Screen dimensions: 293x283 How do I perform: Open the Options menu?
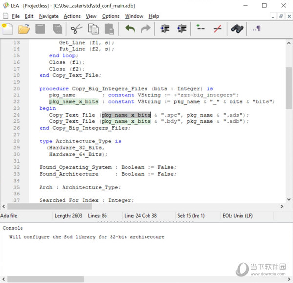(x=110, y=16)
